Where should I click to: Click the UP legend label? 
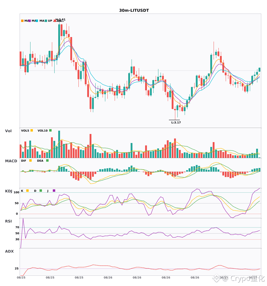click(x=50, y=21)
